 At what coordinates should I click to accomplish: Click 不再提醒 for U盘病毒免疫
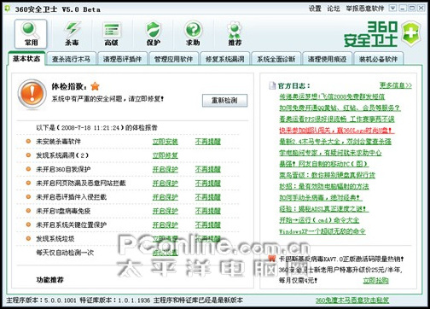point(208,211)
